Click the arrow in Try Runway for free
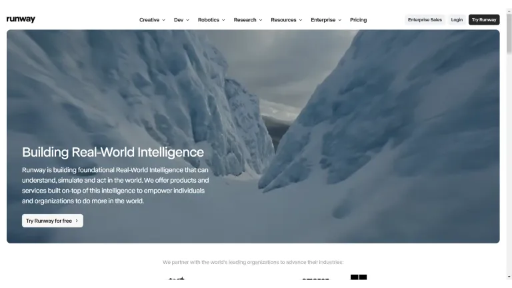This screenshot has width=512, height=288. (x=77, y=221)
